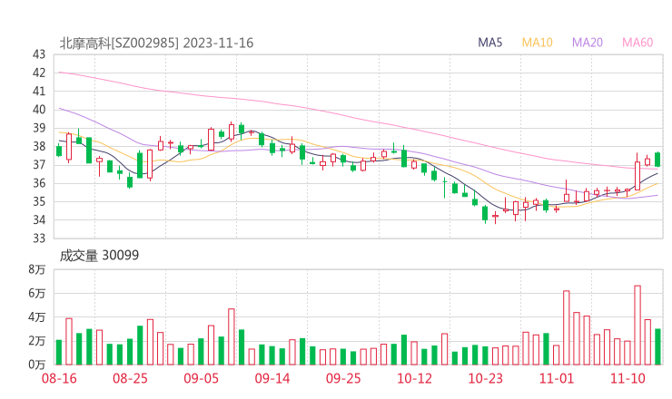
Task: Click the chart title 北摩高科[SZ002985] 2023-11-16
Action: (x=156, y=43)
